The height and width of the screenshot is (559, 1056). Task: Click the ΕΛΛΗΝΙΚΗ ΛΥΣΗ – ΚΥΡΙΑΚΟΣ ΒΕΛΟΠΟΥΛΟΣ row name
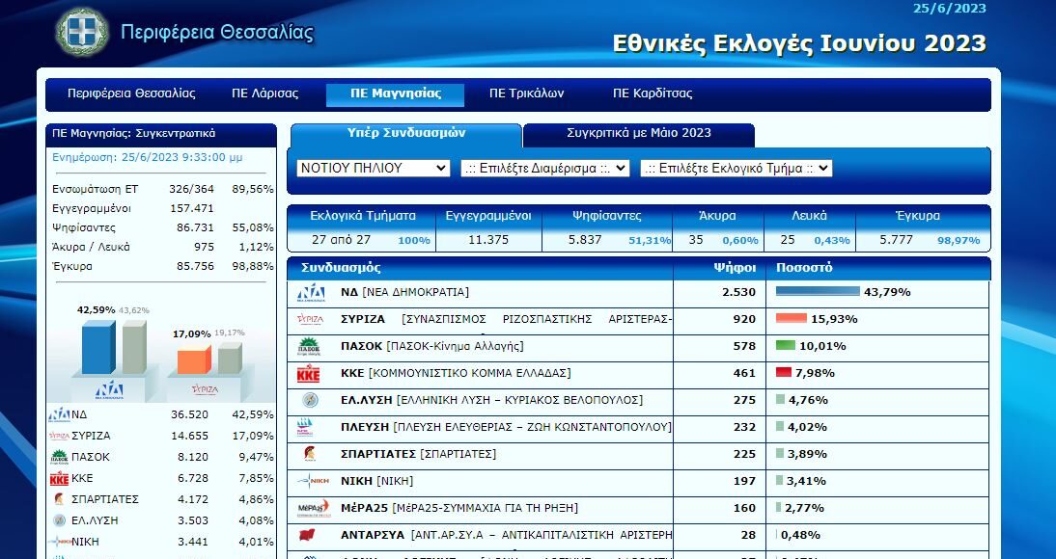click(491, 400)
